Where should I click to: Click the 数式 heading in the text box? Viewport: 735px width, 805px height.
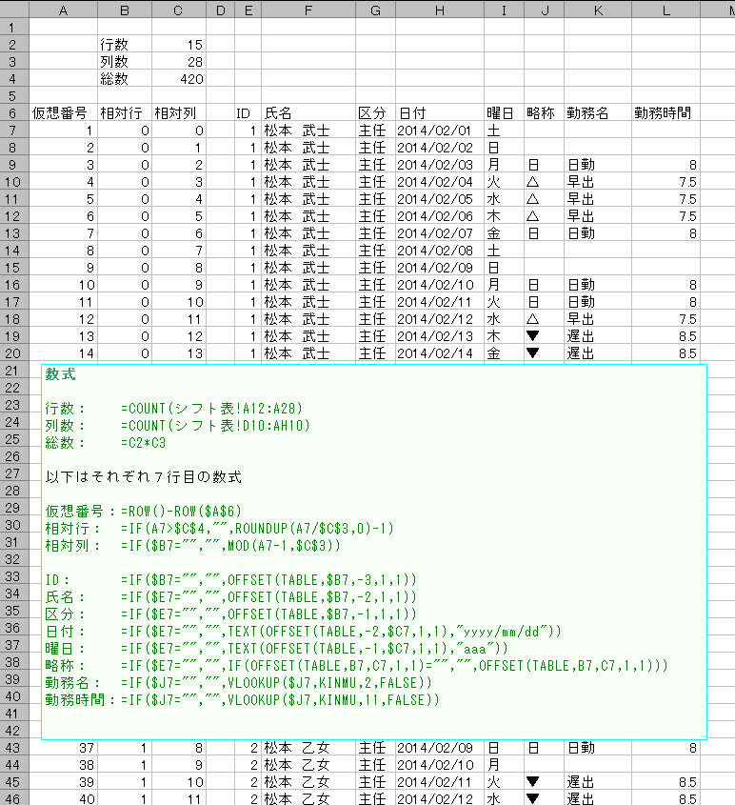click(61, 374)
